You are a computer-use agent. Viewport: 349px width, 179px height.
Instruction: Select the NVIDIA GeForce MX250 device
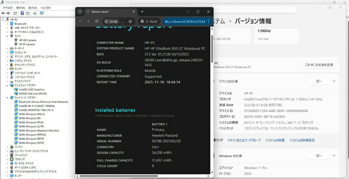(33, 93)
